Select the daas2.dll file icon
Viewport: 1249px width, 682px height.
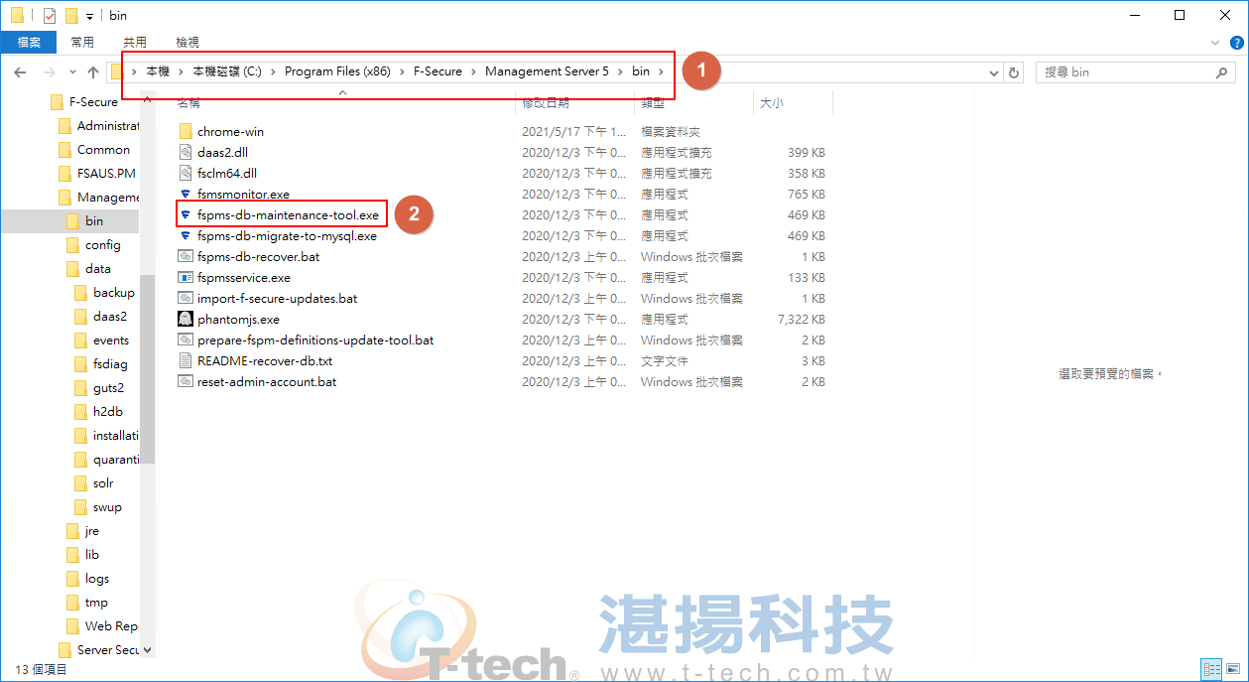186,152
